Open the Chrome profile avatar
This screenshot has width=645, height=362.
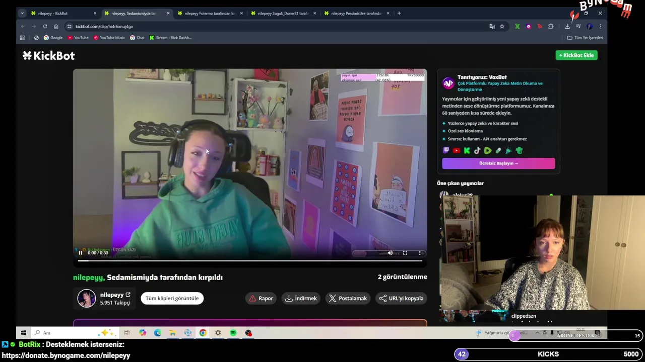[590, 26]
